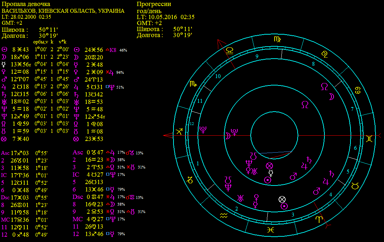Click the Gemini sign at the descendant
Image resolution: width=384 pixels, height=242 pixels.
click(369, 139)
